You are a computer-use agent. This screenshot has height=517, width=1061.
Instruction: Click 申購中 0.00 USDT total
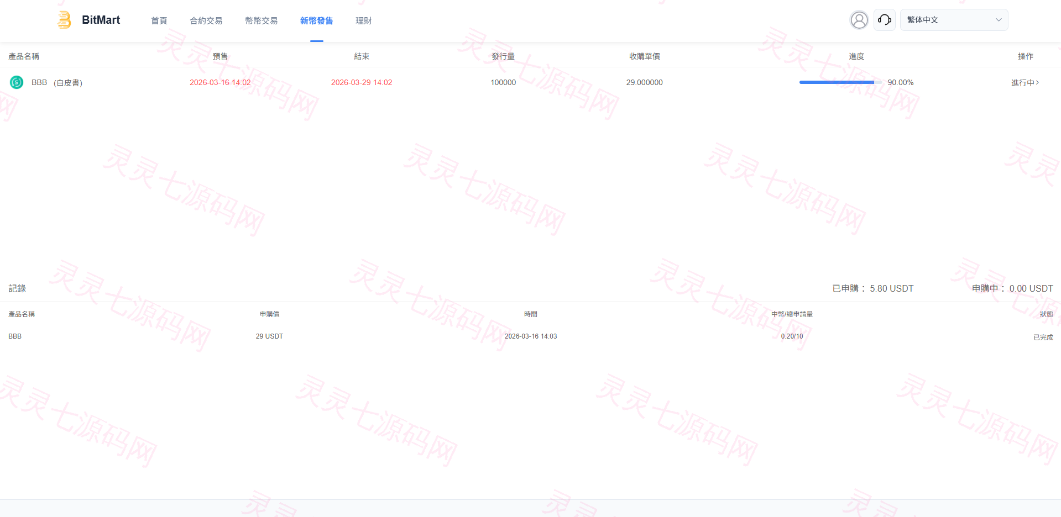[1013, 288]
